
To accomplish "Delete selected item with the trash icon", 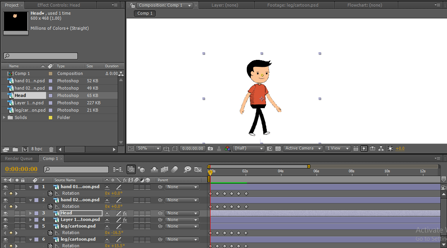I will (51, 149).
